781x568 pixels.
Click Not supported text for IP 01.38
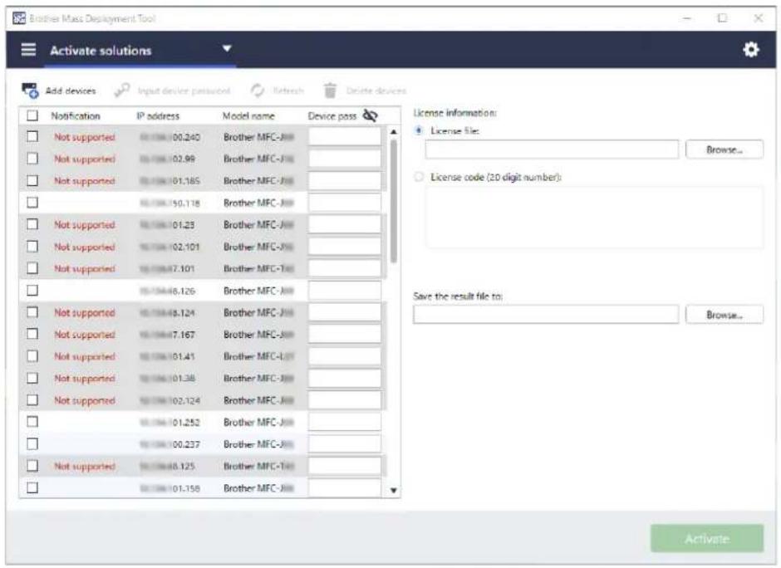(x=85, y=379)
